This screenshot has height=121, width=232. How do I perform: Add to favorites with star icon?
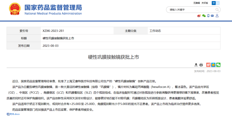(213, 65)
